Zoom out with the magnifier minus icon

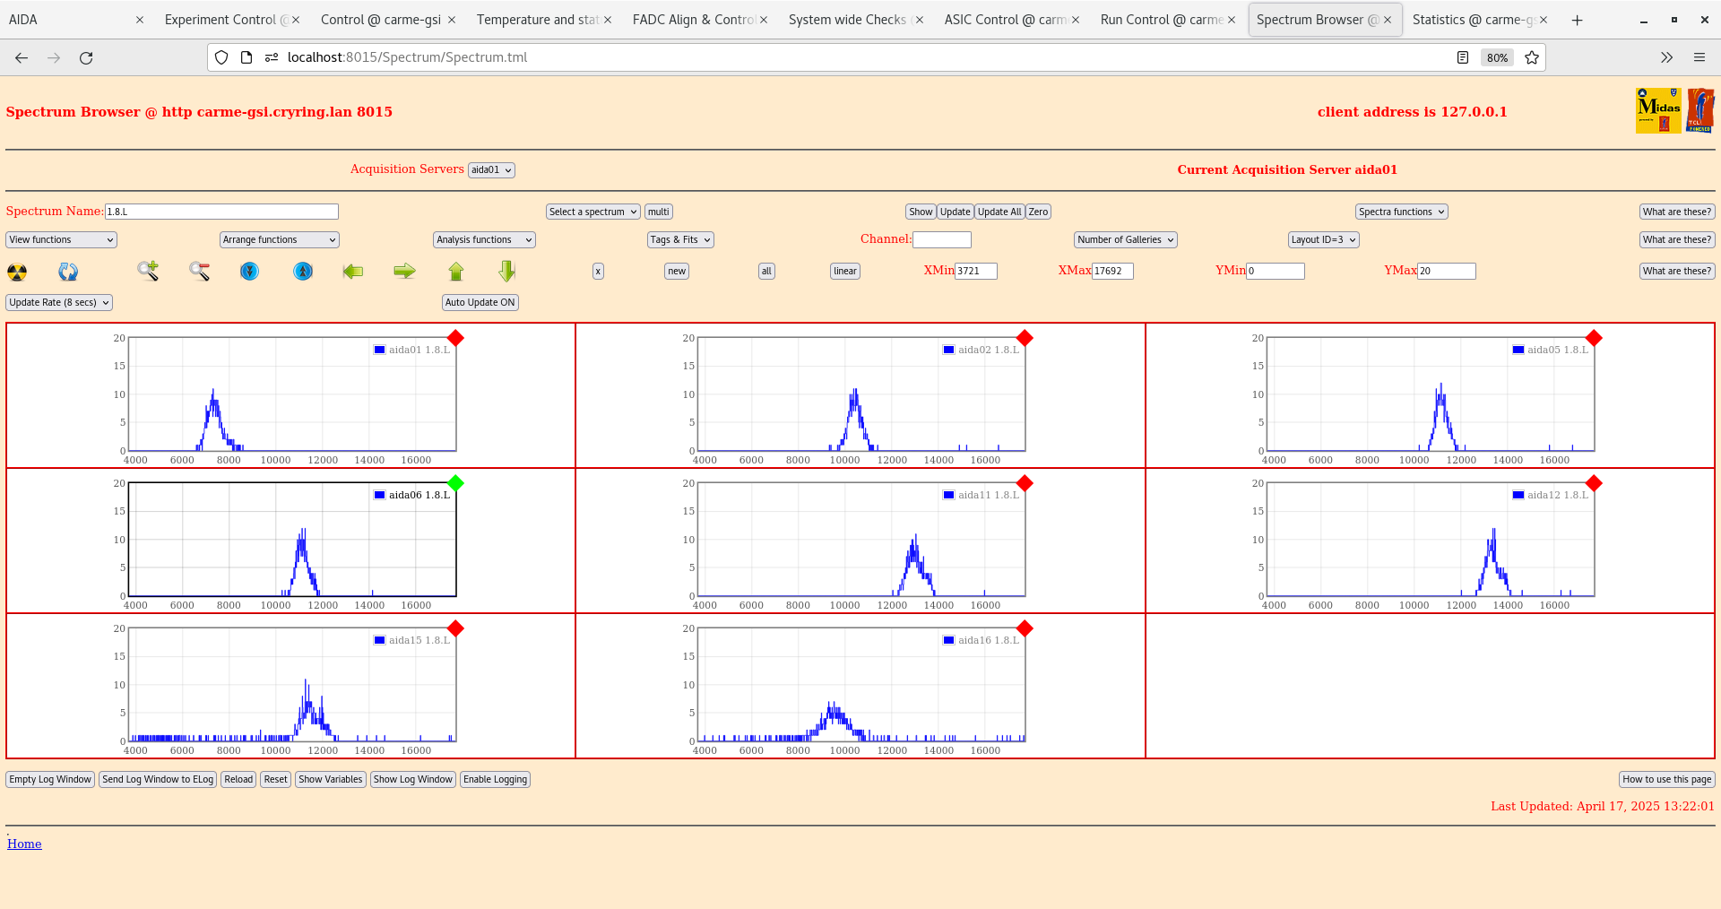pyautogui.click(x=199, y=271)
